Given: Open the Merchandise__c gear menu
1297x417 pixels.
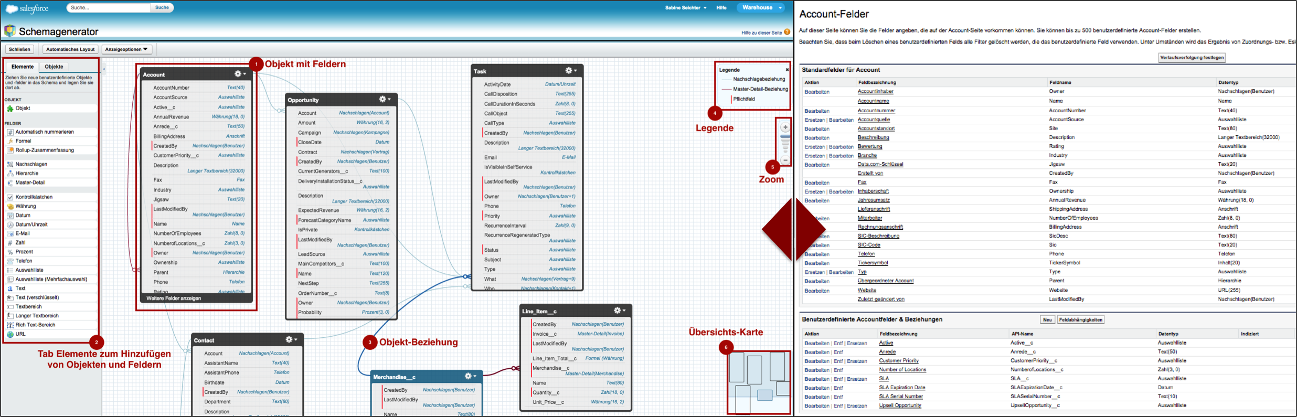Looking at the screenshot, I should coord(470,376).
